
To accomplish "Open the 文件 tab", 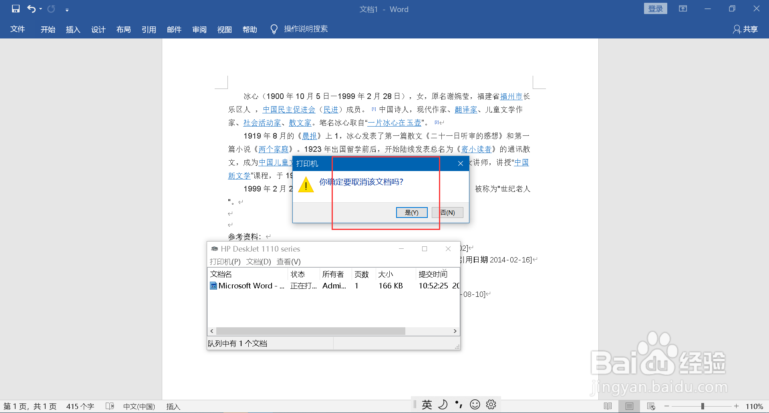I will [x=18, y=29].
